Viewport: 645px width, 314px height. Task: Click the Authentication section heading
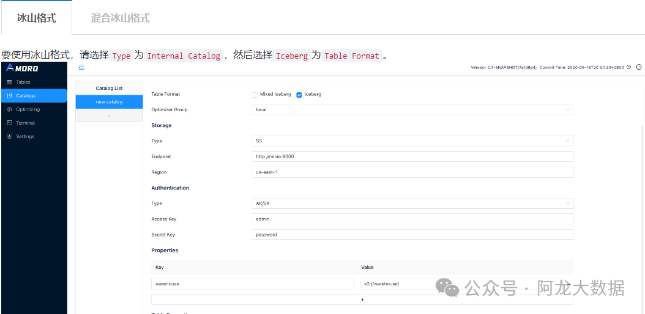[170, 188]
